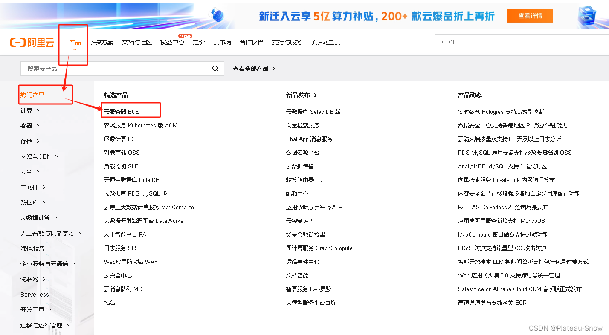Open the 产品 menu
This screenshot has height=335, width=609.
(x=75, y=42)
